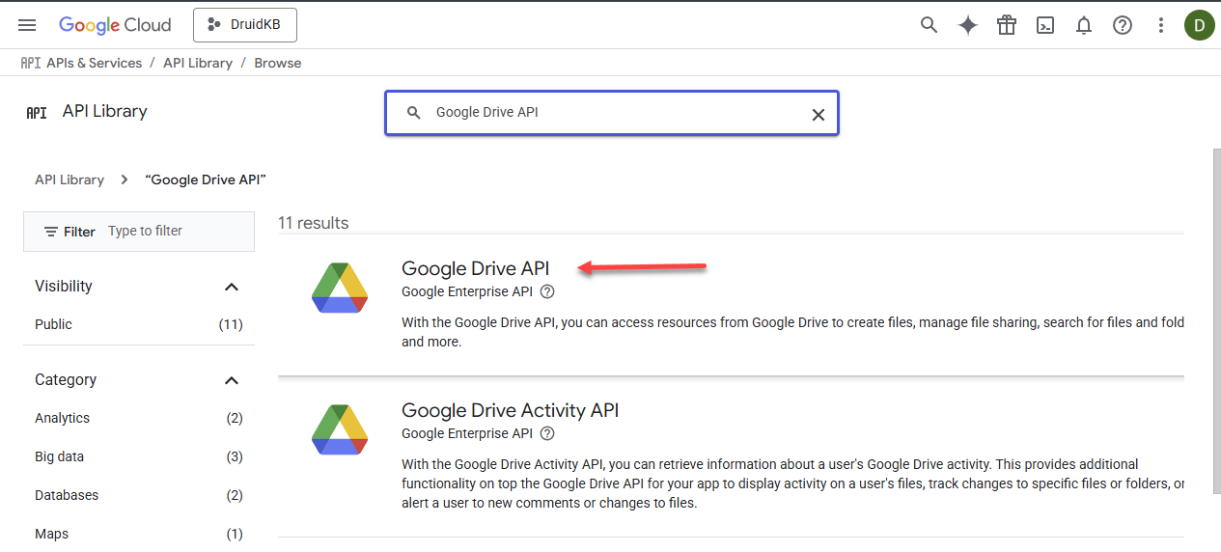This screenshot has height=552, width=1221.
Task: Activate the Cloud Shell terminal icon
Action: tap(1045, 25)
